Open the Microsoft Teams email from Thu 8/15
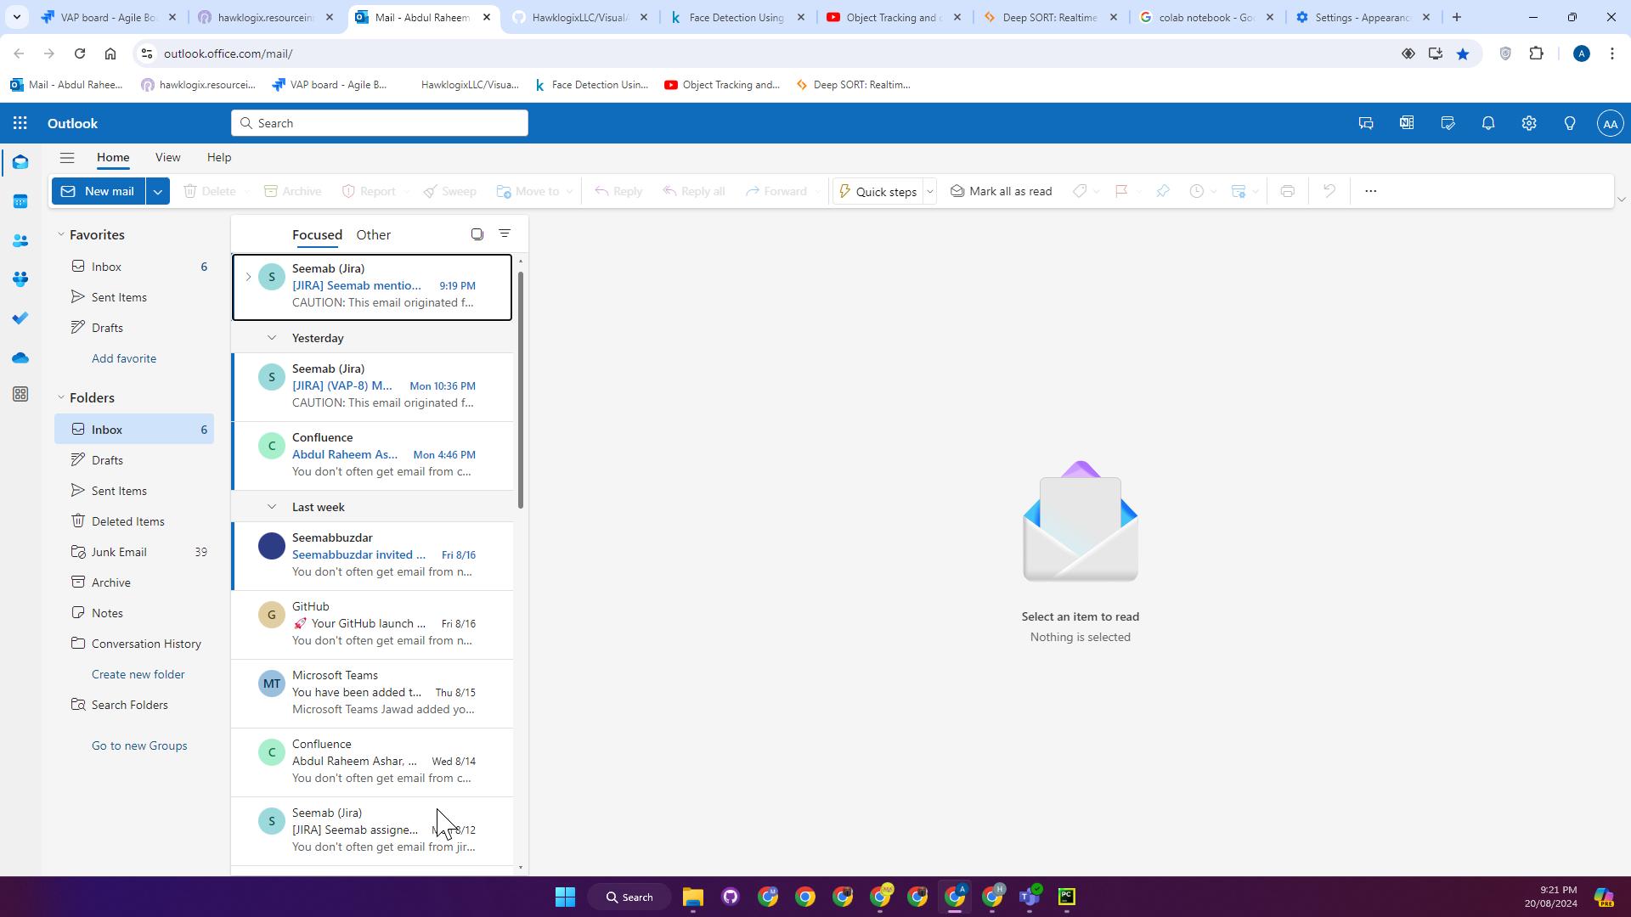 coord(373,693)
